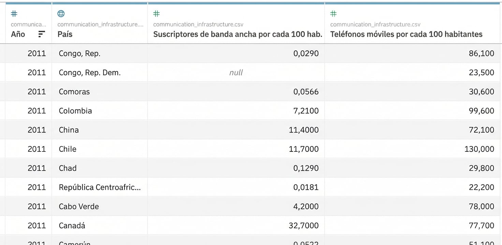
Task: Click the numeric type icon on the Año column
Action: [14, 14]
